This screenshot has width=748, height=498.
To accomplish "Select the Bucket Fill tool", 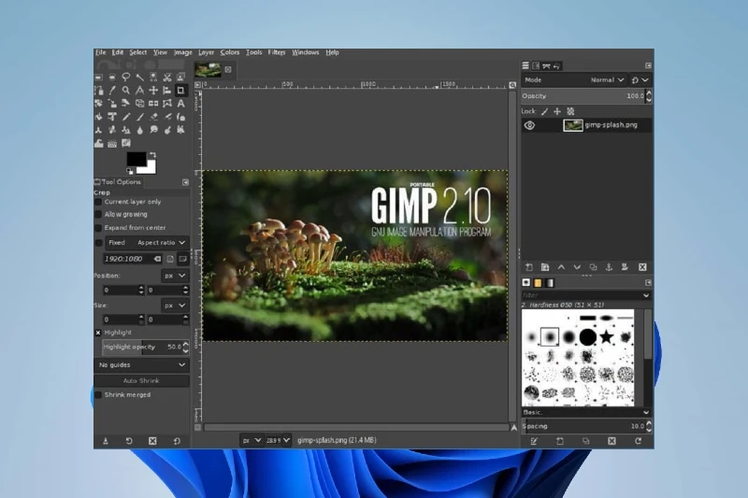I will [99, 117].
